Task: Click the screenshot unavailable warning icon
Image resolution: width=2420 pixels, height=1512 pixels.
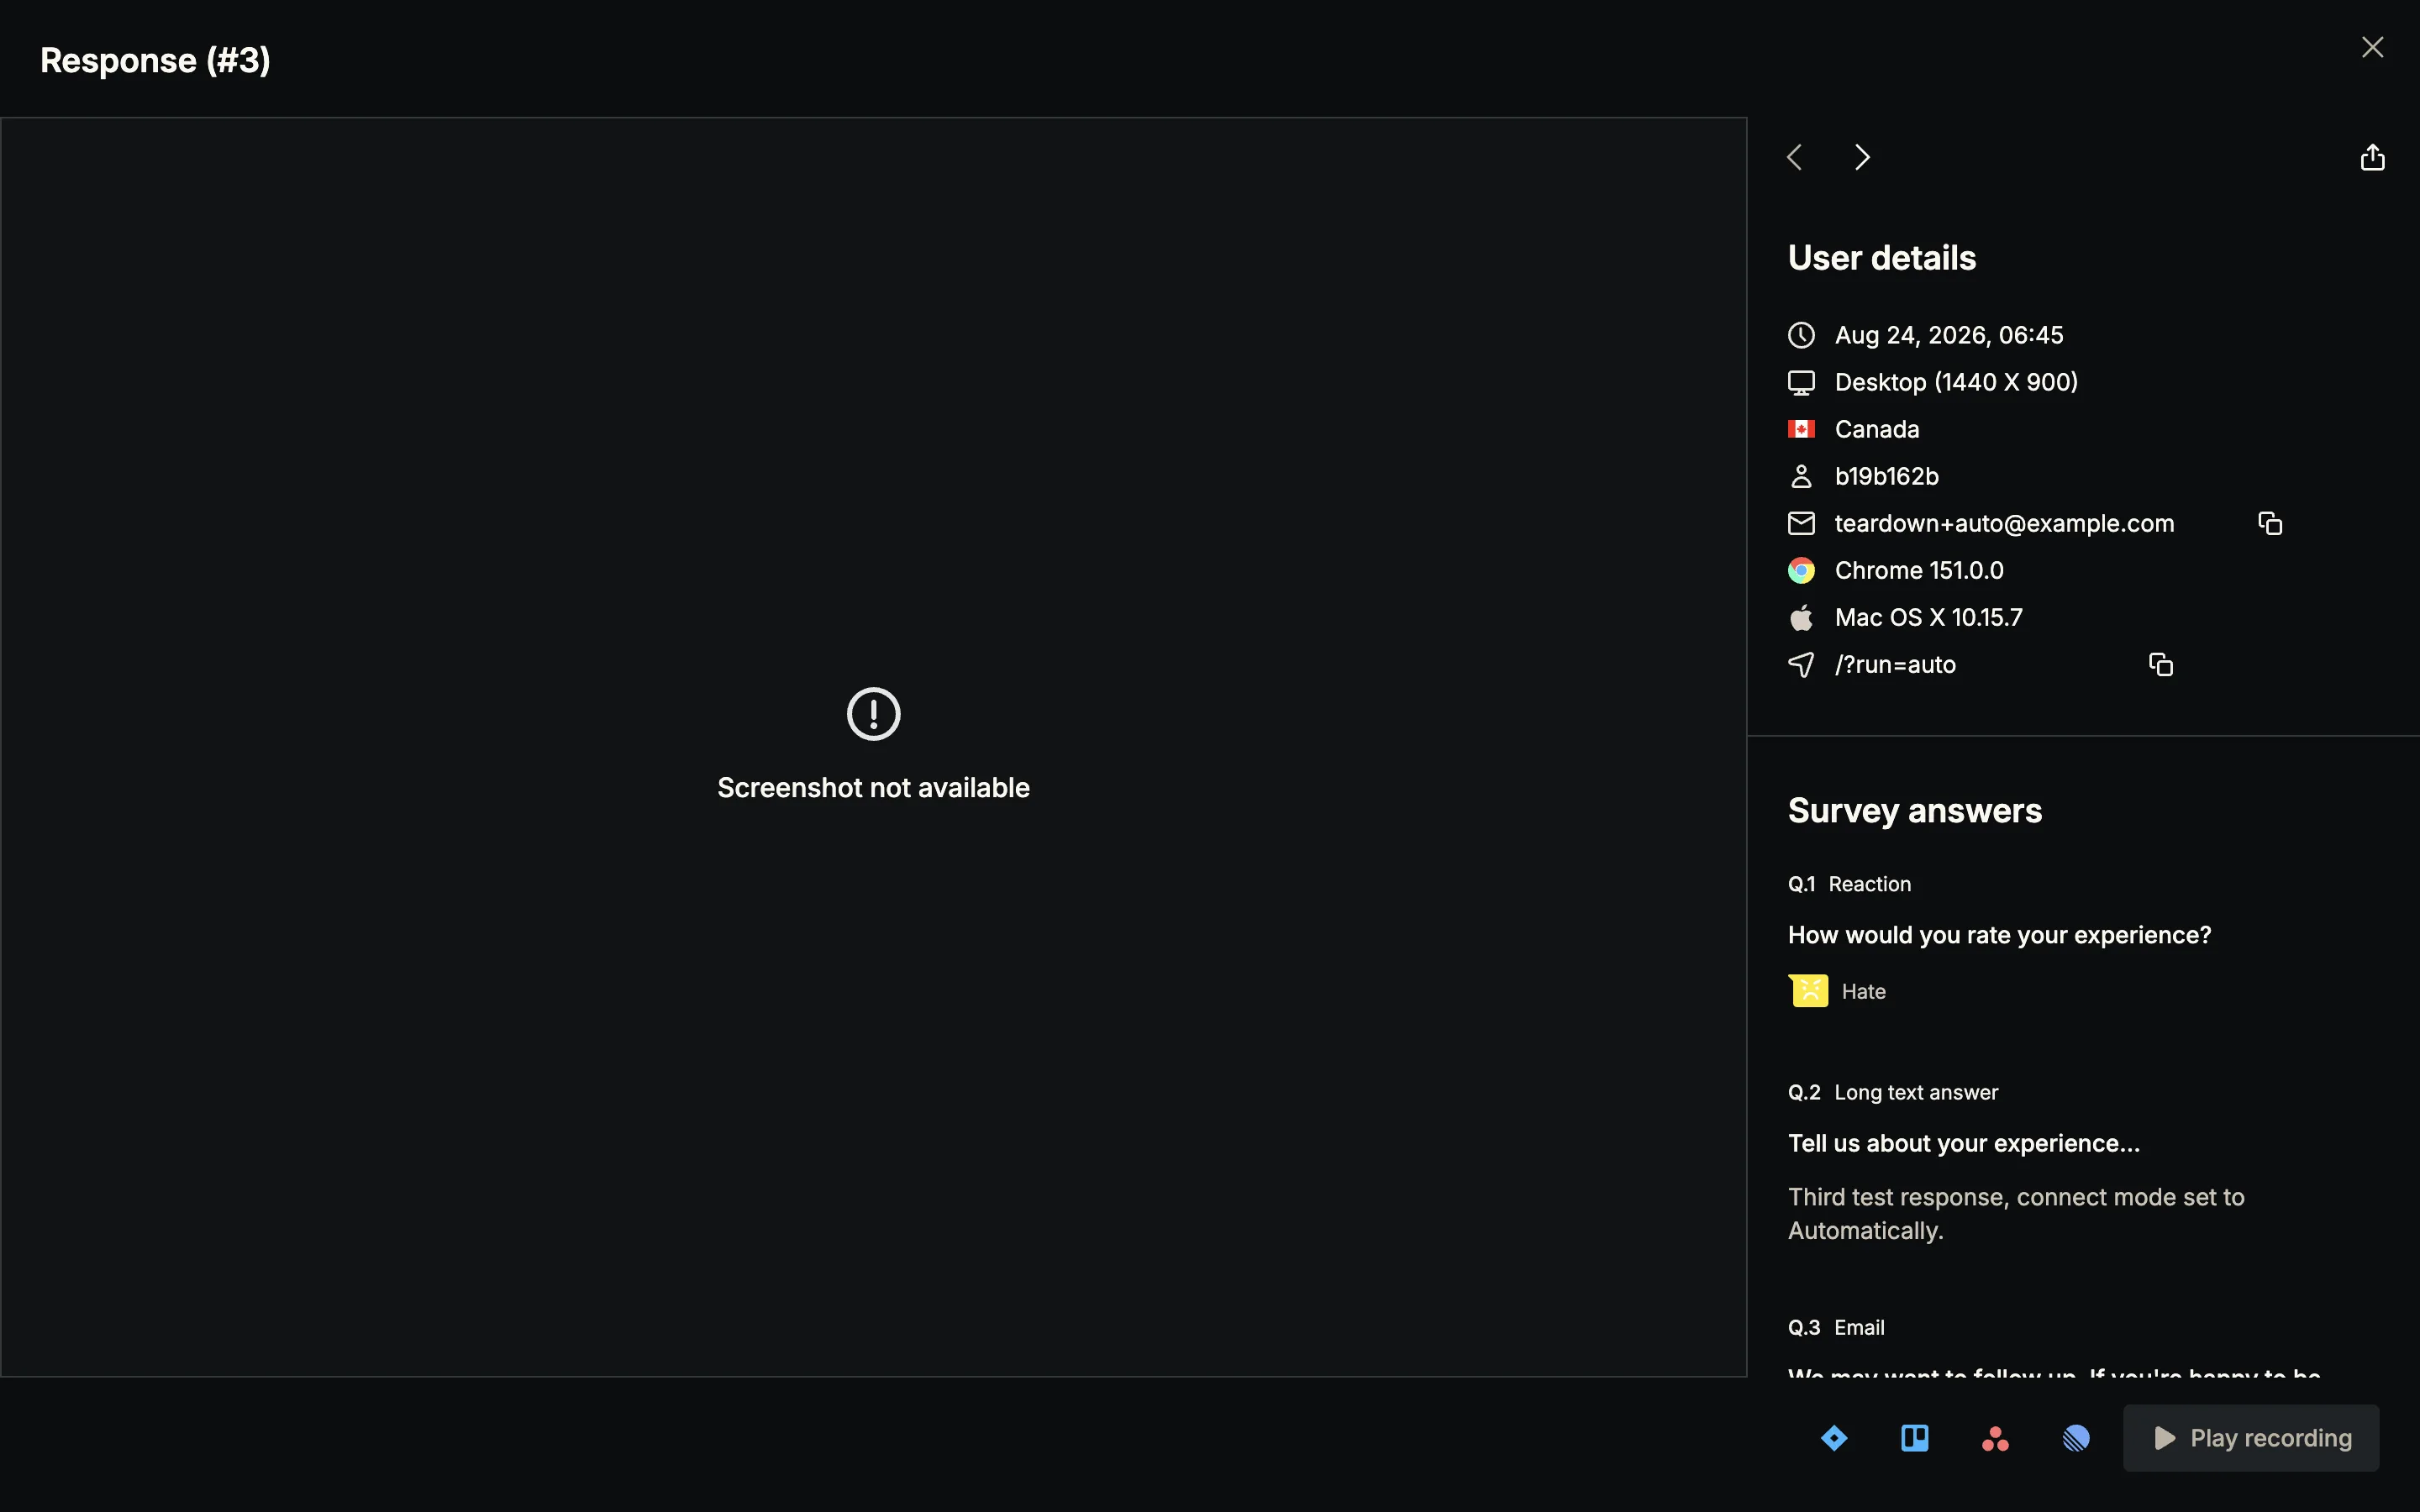Action: [x=873, y=713]
